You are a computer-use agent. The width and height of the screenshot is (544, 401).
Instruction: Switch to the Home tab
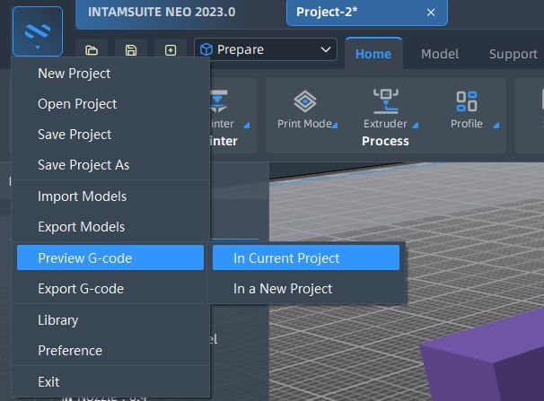click(373, 54)
